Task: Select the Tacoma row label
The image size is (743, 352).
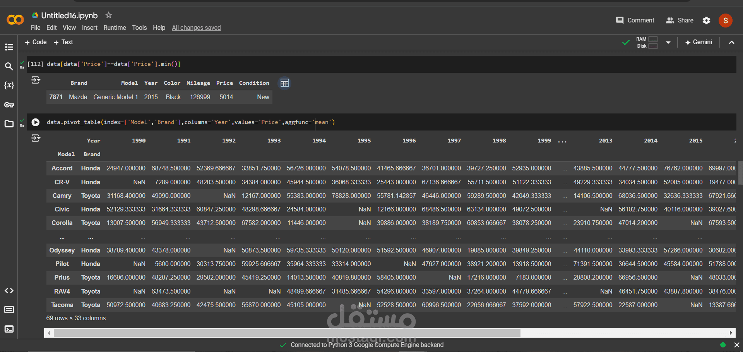Action: 62,305
